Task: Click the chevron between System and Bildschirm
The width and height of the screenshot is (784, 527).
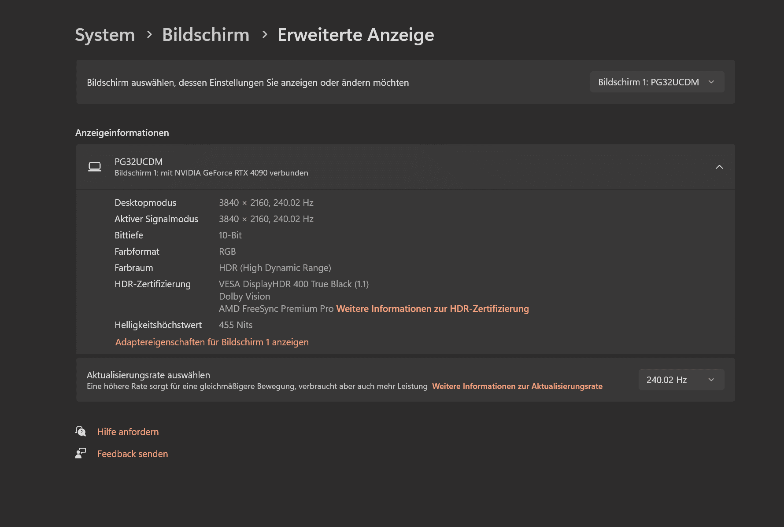Action: click(x=149, y=34)
